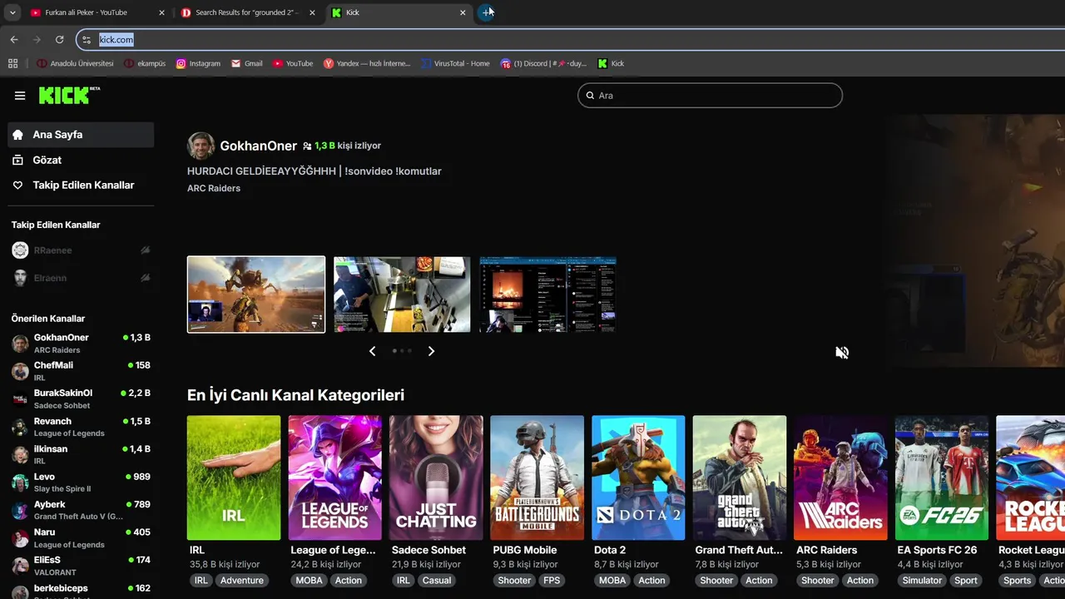Select kitchen stream thumbnail

(x=402, y=295)
